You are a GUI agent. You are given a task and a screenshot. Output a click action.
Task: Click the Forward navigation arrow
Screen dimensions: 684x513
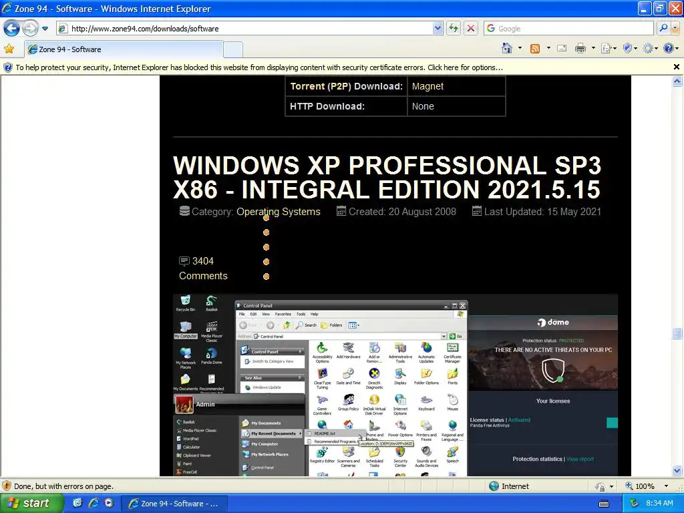click(x=29, y=29)
